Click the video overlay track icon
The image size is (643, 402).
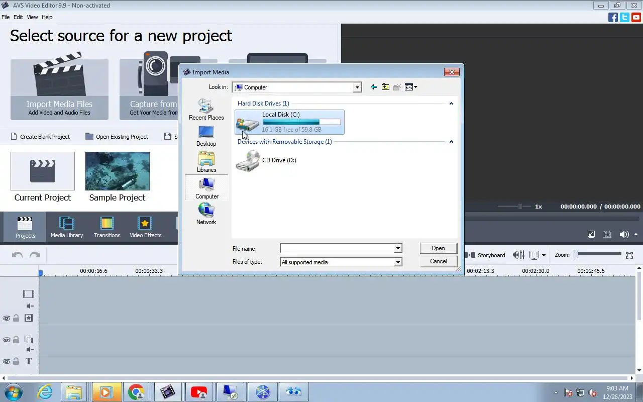tap(29, 340)
